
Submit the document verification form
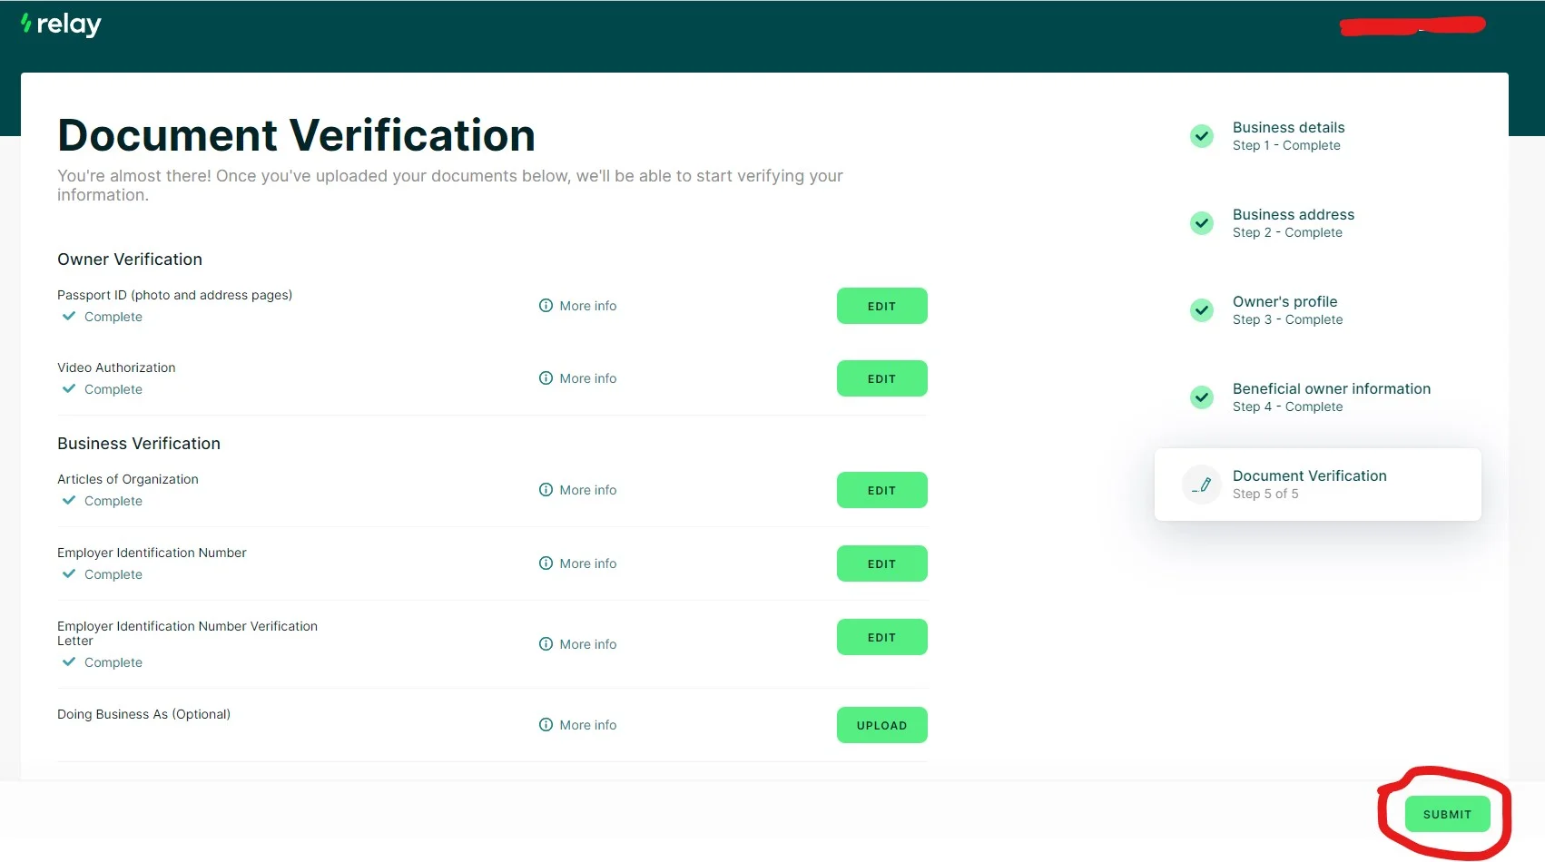(x=1447, y=814)
